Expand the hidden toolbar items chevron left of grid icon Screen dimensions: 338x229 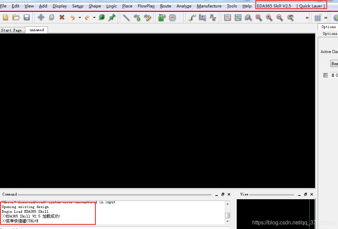[307, 18]
